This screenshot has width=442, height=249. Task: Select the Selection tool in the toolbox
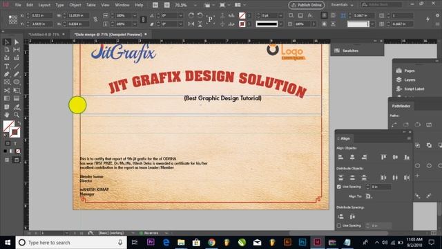tap(6, 42)
